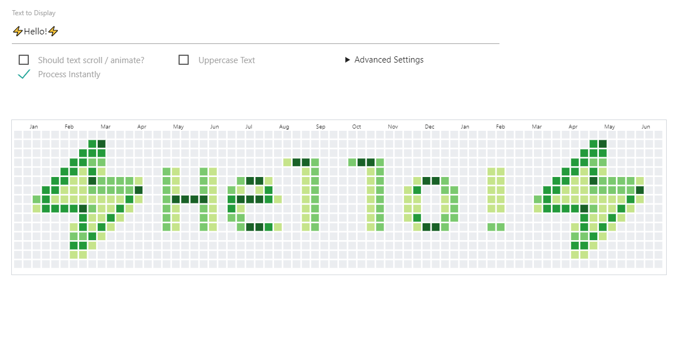
Task: Click the 'Process Instantly' label text
Action: (69, 74)
